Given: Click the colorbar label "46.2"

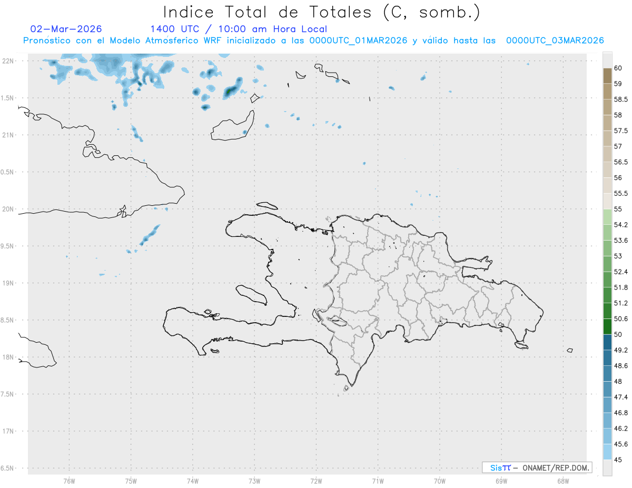Looking at the screenshot, I should click(x=621, y=429).
